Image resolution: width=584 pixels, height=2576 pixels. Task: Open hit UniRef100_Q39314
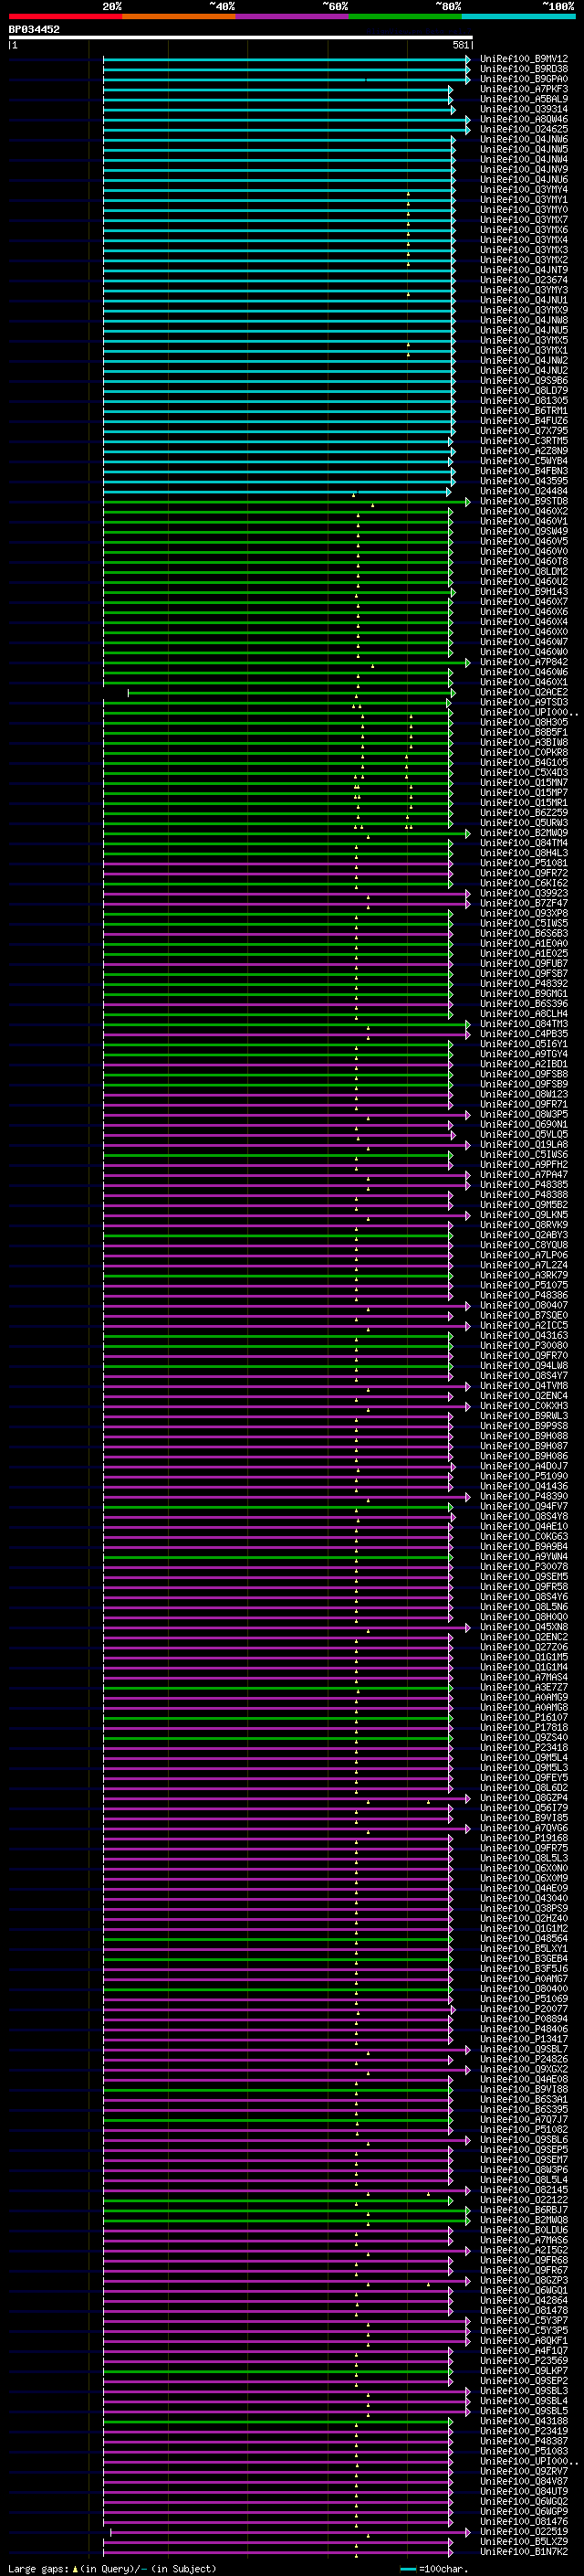point(524,109)
